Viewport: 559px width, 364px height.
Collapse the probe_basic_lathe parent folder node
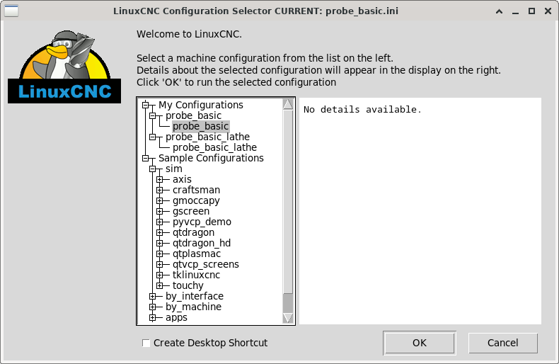coord(153,137)
